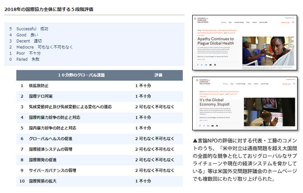Open China nav item on Global Economy page
This screenshot has width=303, height=193.
(x=250, y=84)
